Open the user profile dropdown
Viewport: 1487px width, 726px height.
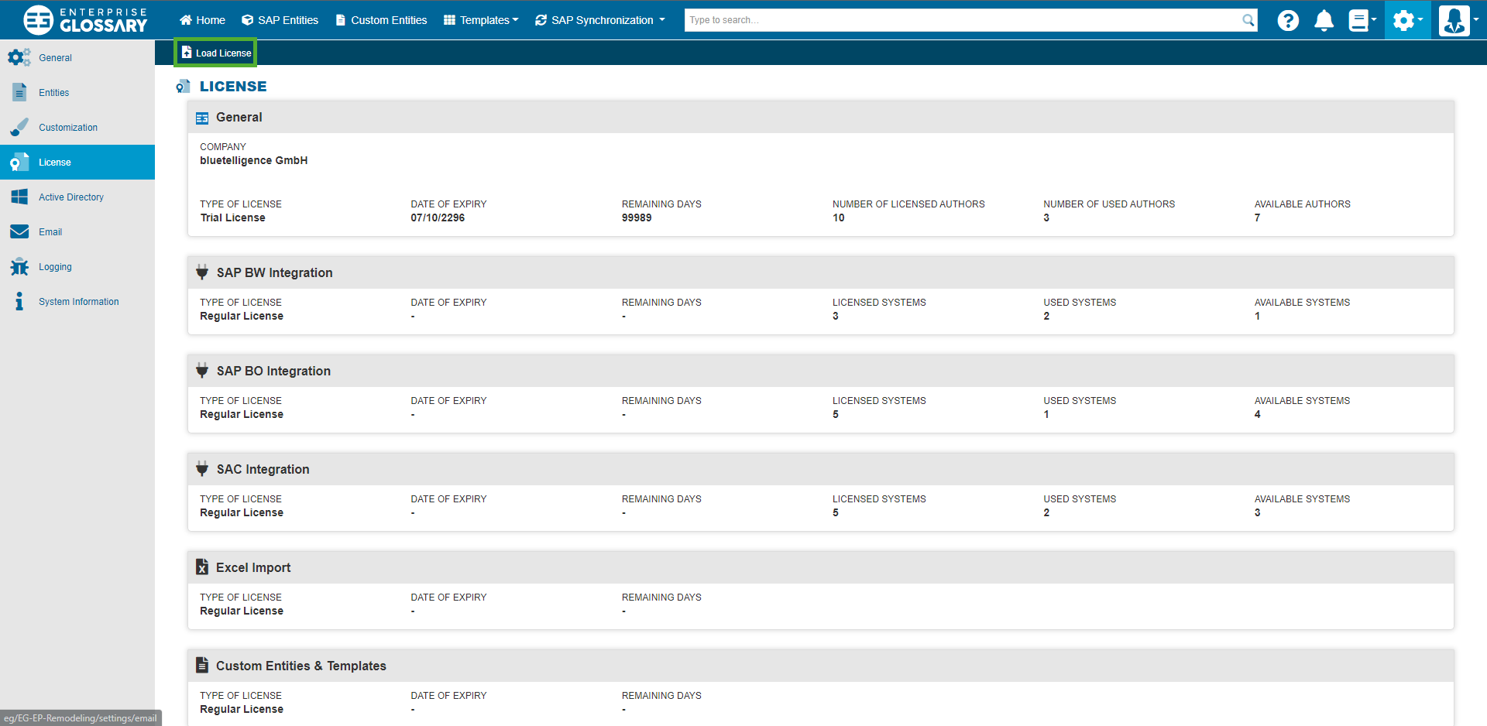tap(1458, 20)
